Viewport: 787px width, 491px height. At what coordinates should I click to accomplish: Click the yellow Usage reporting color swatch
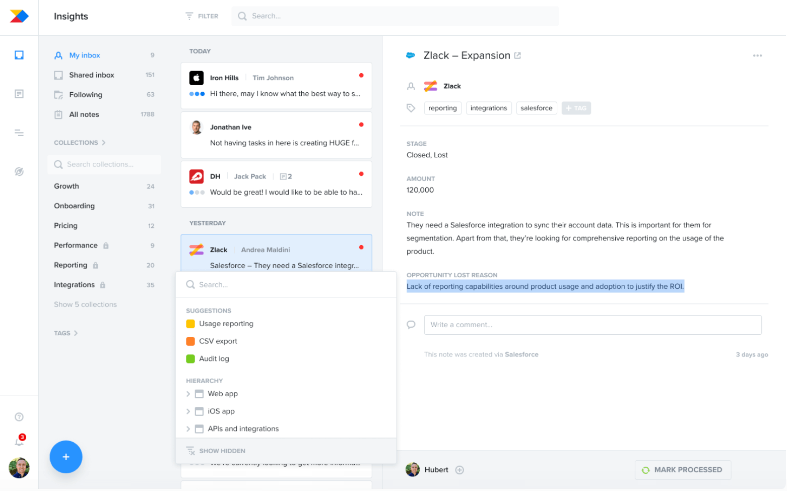tap(190, 324)
